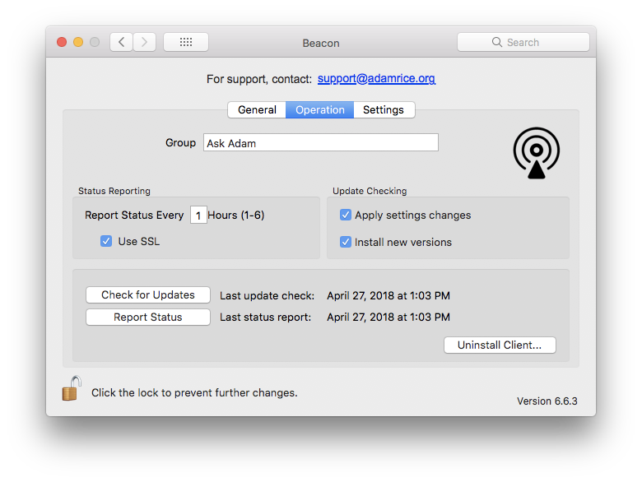Image resolution: width=642 pixels, height=482 pixels.
Task: Show all preferences grid button
Action: point(186,42)
